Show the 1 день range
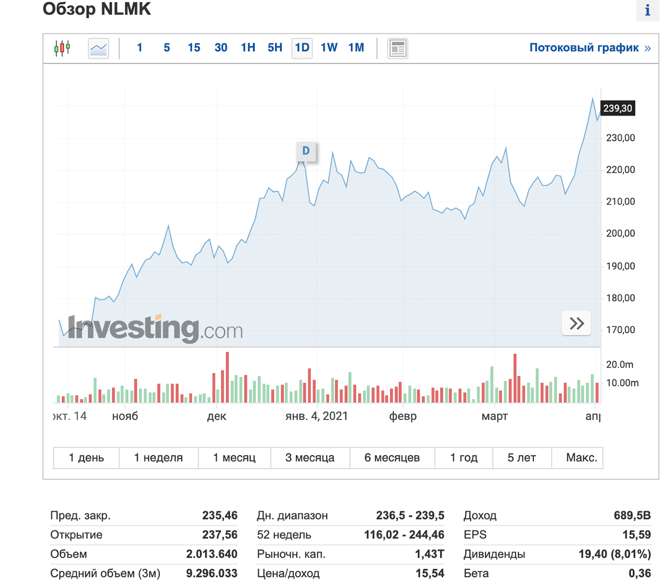The width and height of the screenshot is (670, 581). (86, 458)
